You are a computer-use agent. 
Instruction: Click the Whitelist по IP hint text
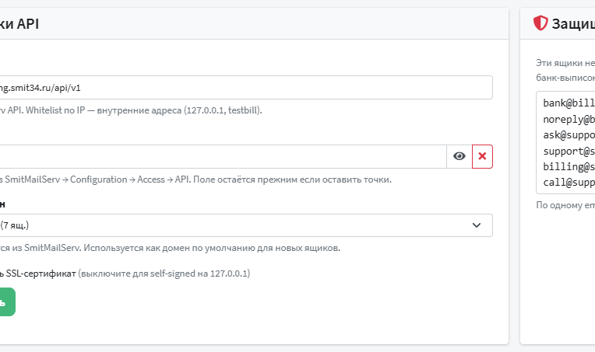(x=131, y=110)
